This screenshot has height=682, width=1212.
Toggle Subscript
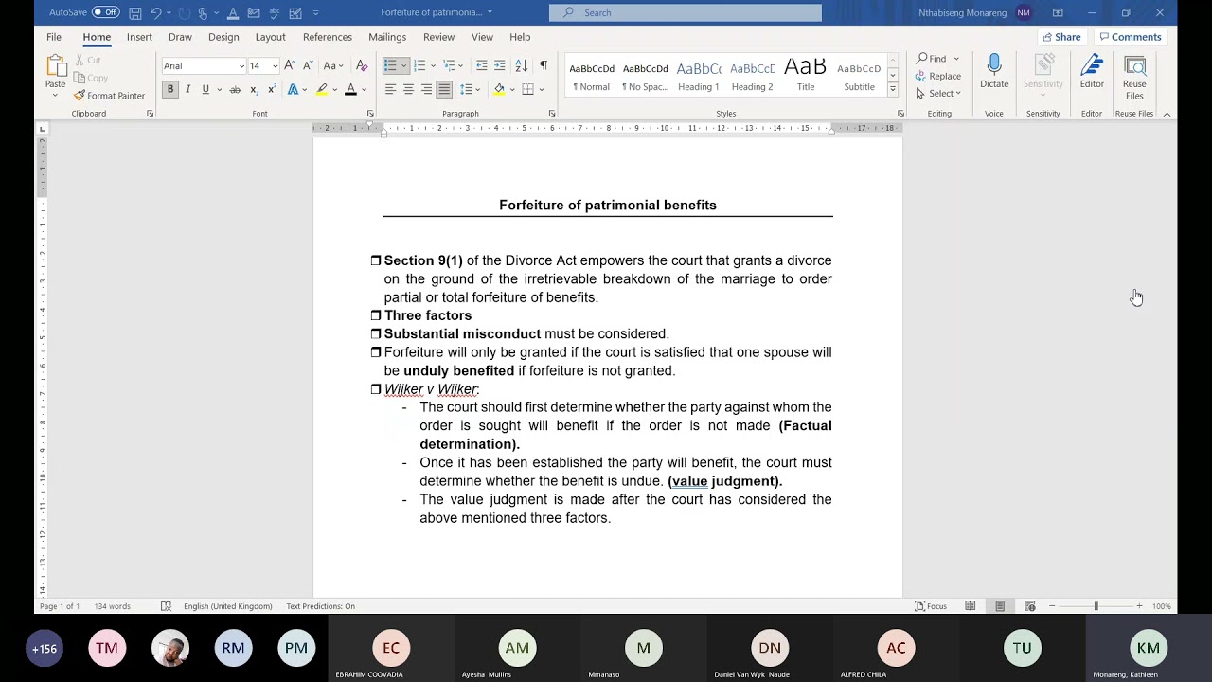point(254,89)
